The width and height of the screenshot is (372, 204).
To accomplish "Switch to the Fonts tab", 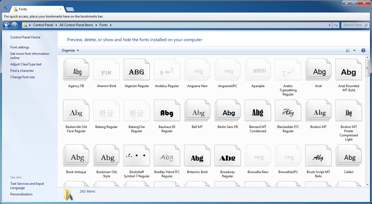I will [37, 9].
